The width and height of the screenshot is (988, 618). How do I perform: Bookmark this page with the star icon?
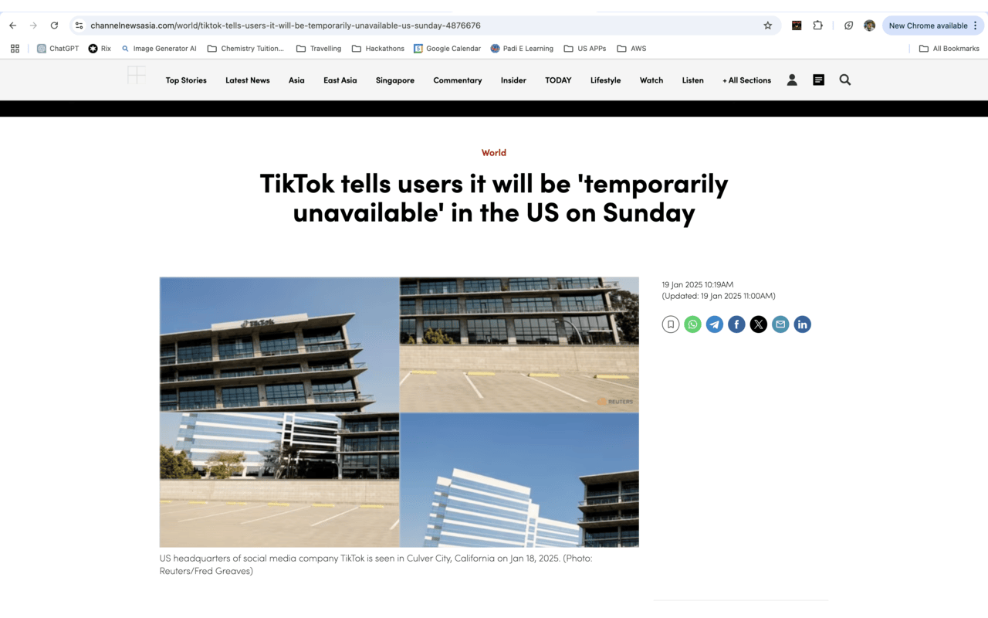(x=767, y=25)
